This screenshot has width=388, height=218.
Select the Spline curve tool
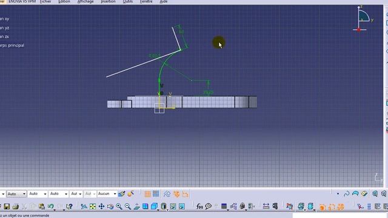point(346,194)
